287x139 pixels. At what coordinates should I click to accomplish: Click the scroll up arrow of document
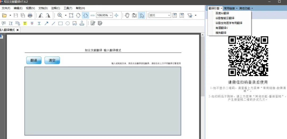202,35
